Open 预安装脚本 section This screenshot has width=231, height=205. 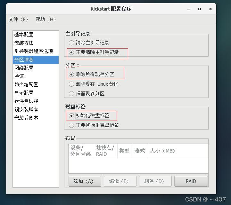tap(36, 109)
